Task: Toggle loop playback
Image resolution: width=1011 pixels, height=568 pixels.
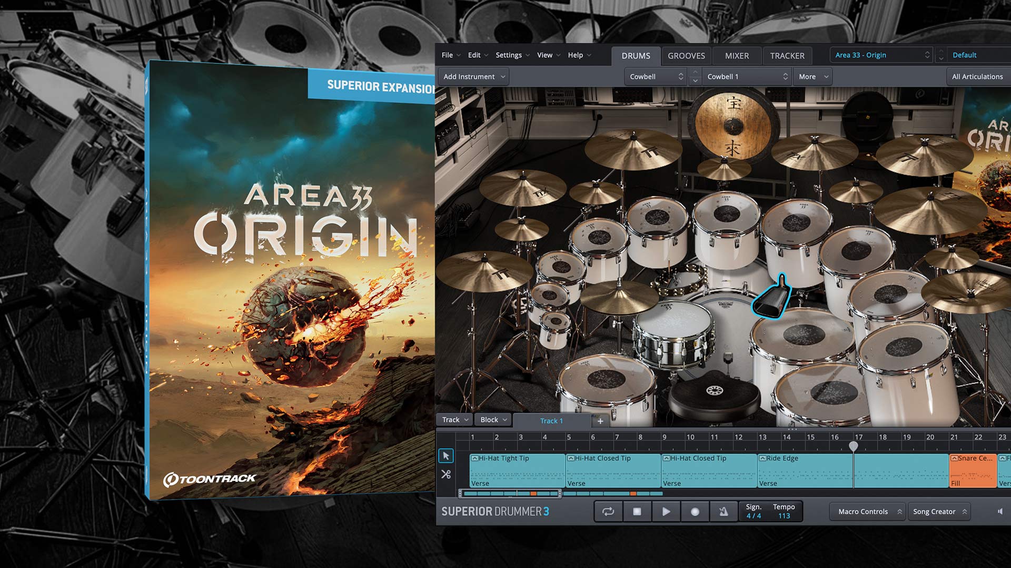Action: [608, 511]
